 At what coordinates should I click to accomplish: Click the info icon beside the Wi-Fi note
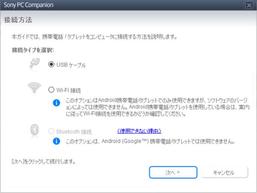(56, 103)
